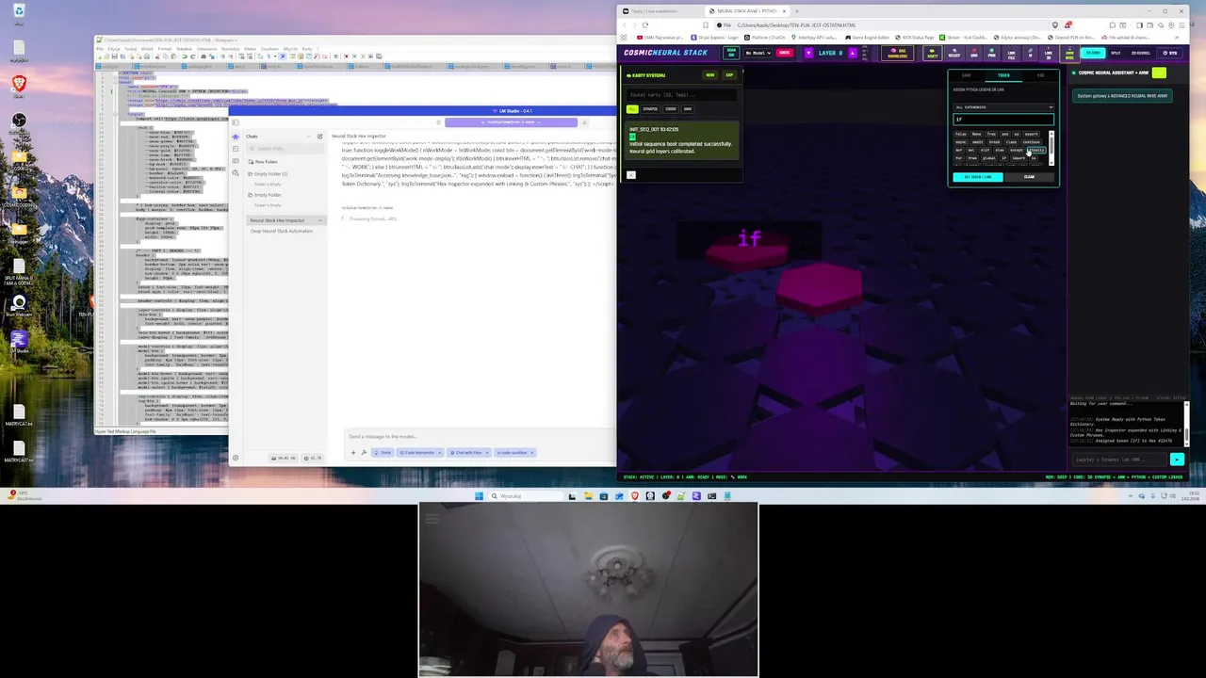Screen dimensions: 1206x678
Task: Toggle the Think chip in LM Studio
Action: (383, 453)
